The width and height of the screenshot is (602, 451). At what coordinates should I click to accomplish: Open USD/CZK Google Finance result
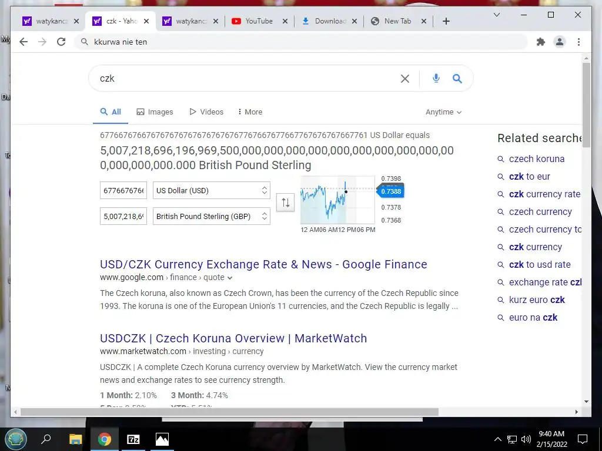tap(263, 264)
